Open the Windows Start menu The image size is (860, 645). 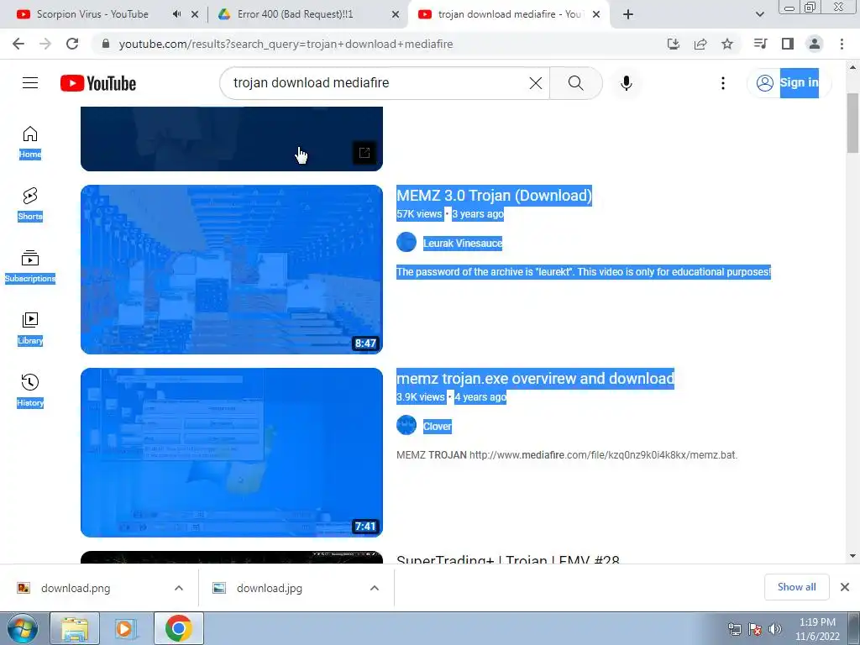(x=22, y=628)
